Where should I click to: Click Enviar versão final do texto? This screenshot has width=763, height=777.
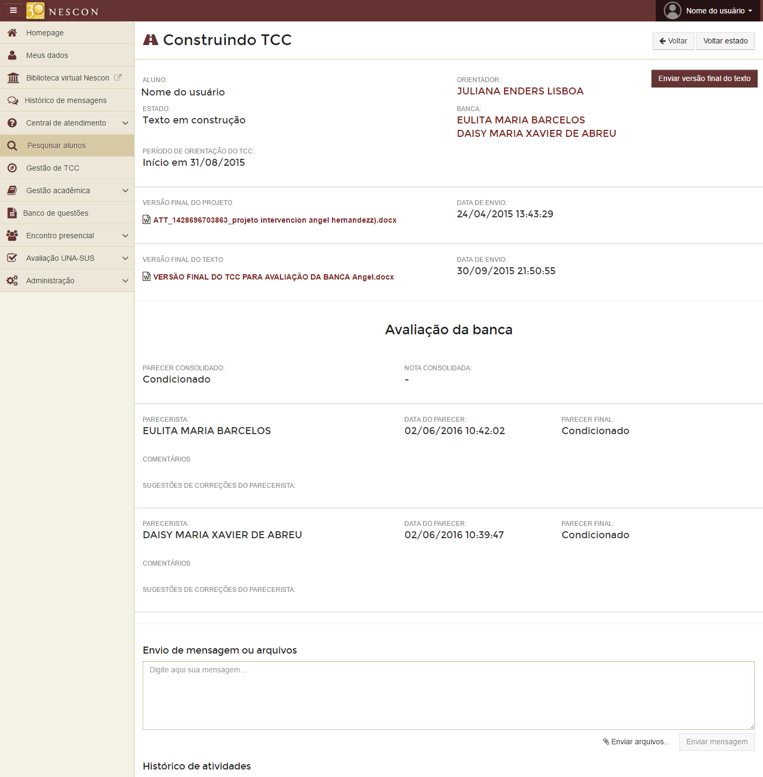704,78
